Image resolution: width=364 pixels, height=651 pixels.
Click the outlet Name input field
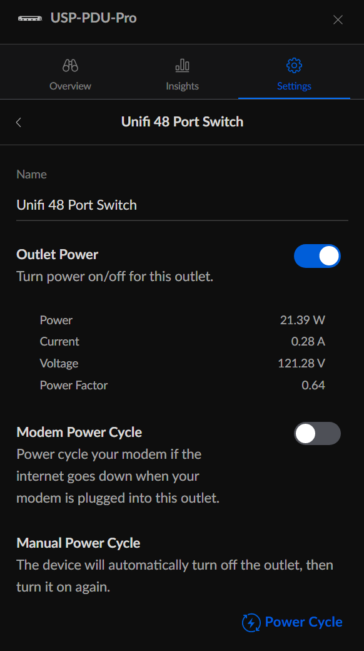(182, 205)
